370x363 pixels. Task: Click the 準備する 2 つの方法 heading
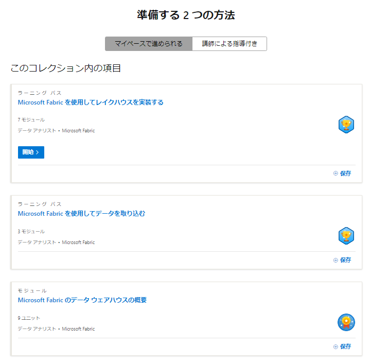[186, 15]
